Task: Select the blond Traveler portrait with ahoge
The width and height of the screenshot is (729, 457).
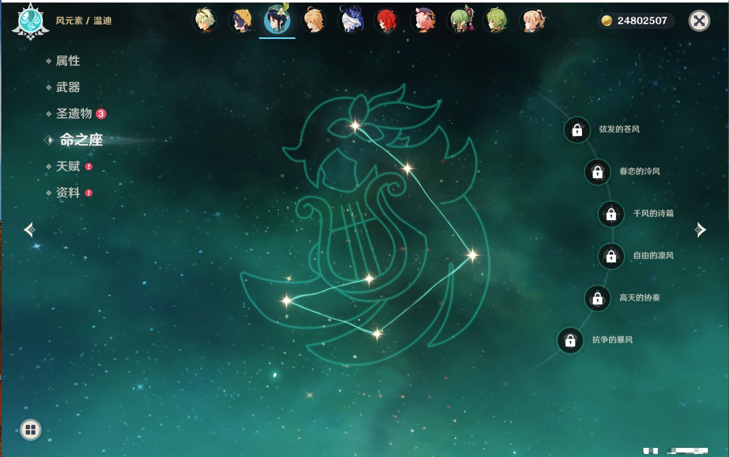Action: click(x=314, y=21)
